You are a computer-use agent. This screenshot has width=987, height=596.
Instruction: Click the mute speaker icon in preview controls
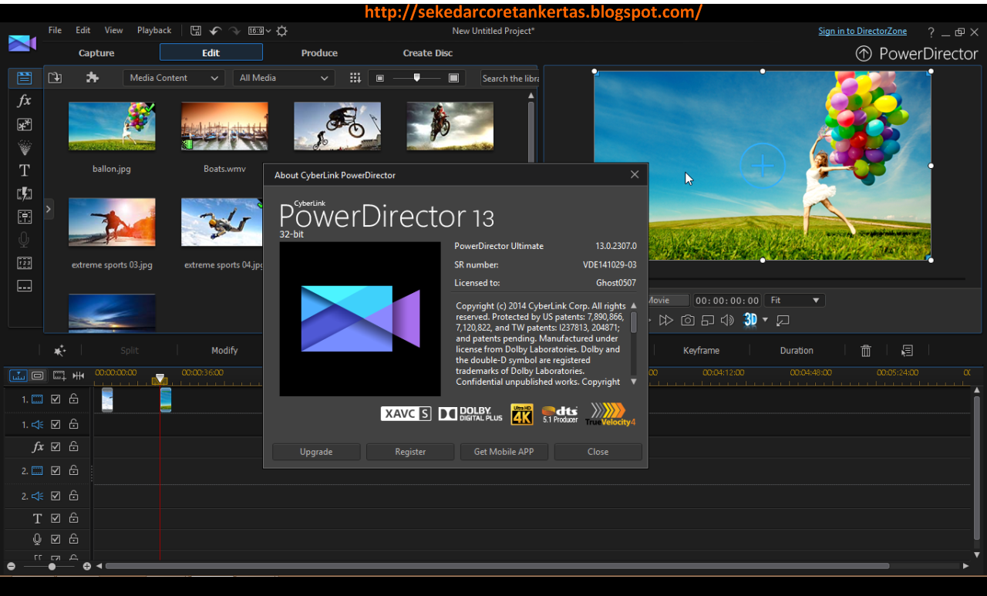(x=726, y=319)
